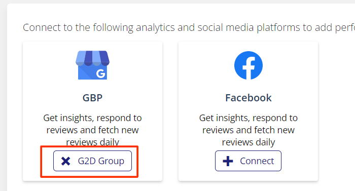Image resolution: width=355 pixels, height=191 pixels.
Task: Click the GBP insights description text
Action: [92, 130]
